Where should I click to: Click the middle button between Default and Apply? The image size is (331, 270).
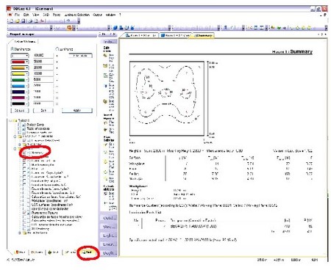click(x=43, y=111)
